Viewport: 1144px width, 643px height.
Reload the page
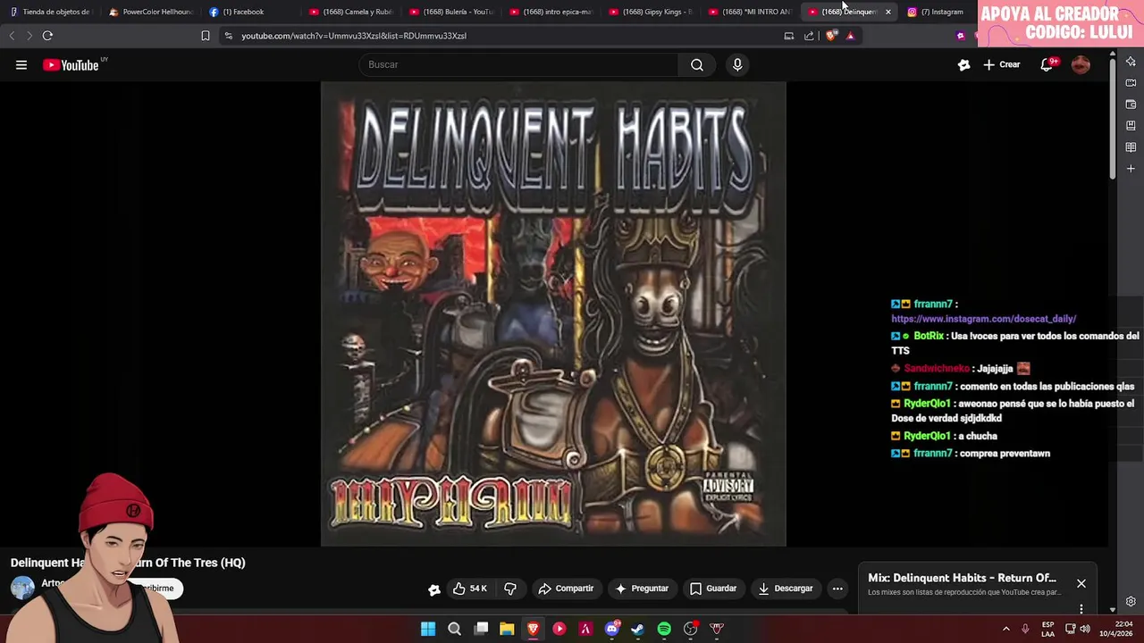[x=47, y=36]
